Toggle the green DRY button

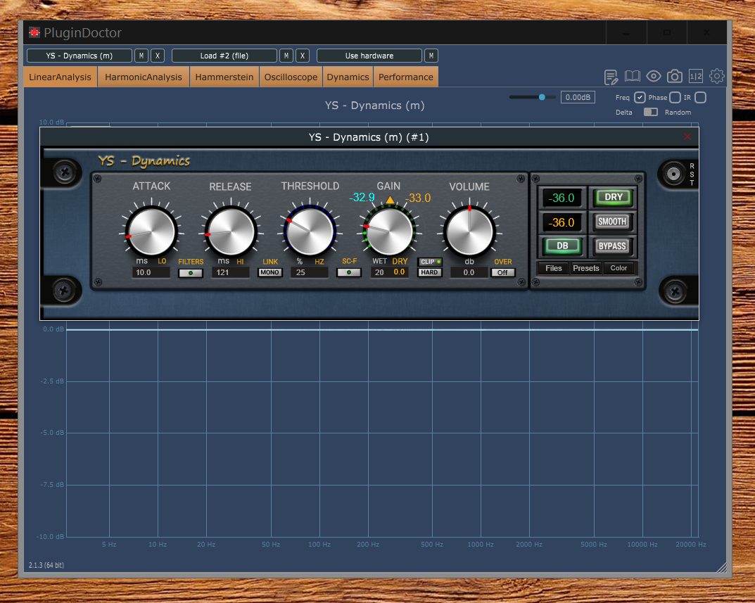tap(613, 197)
